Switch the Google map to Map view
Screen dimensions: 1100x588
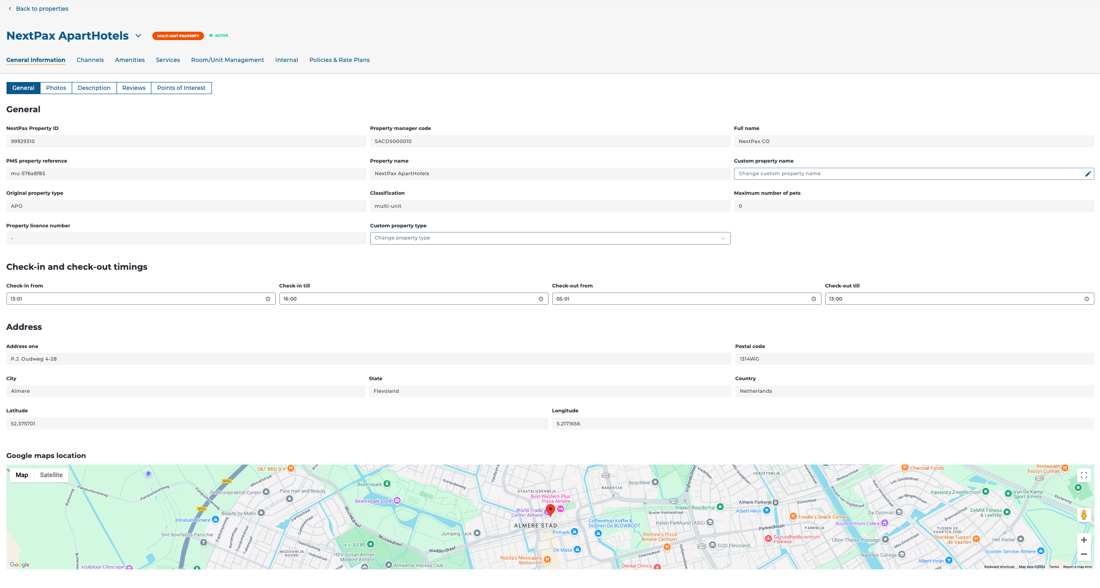pos(22,475)
